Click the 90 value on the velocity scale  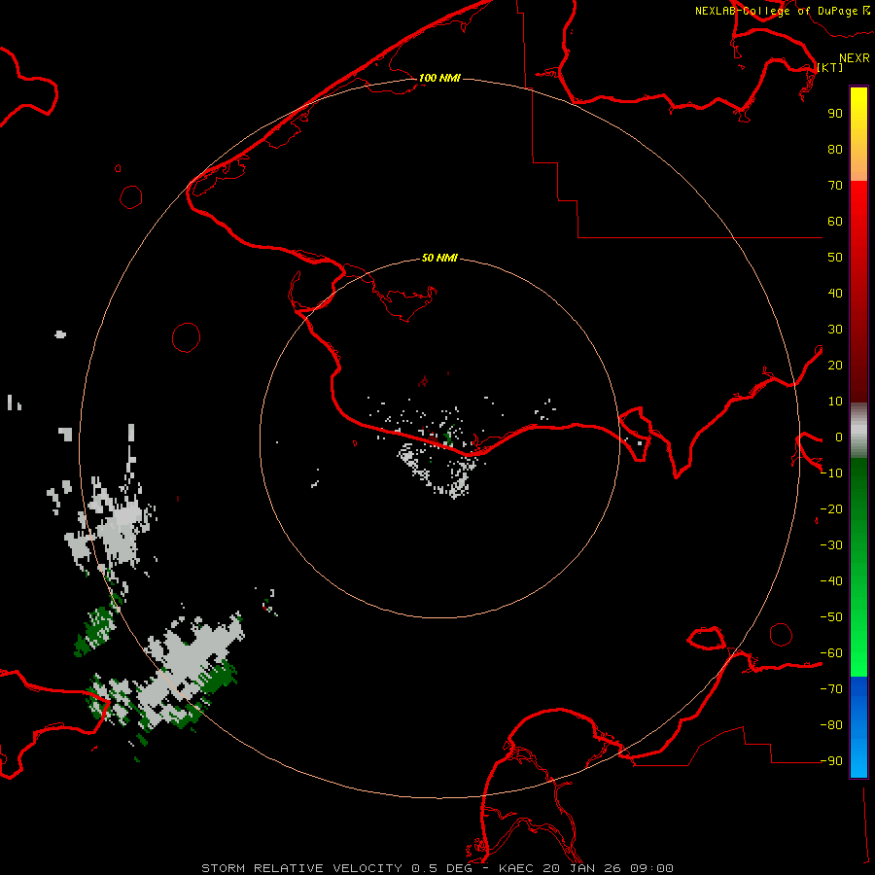[x=835, y=114]
